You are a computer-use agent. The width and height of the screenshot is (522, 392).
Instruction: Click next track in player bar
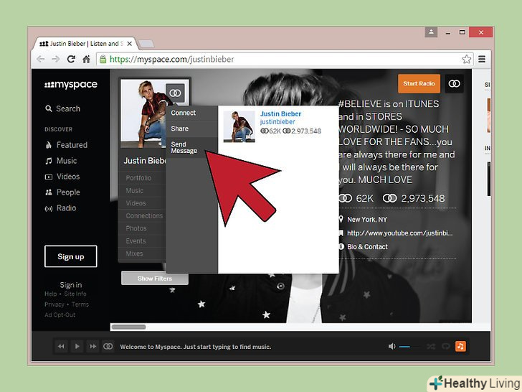[93, 346]
